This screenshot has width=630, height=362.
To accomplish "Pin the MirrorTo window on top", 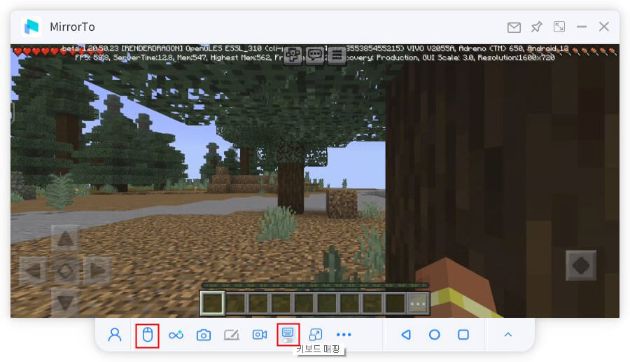I will click(x=536, y=27).
